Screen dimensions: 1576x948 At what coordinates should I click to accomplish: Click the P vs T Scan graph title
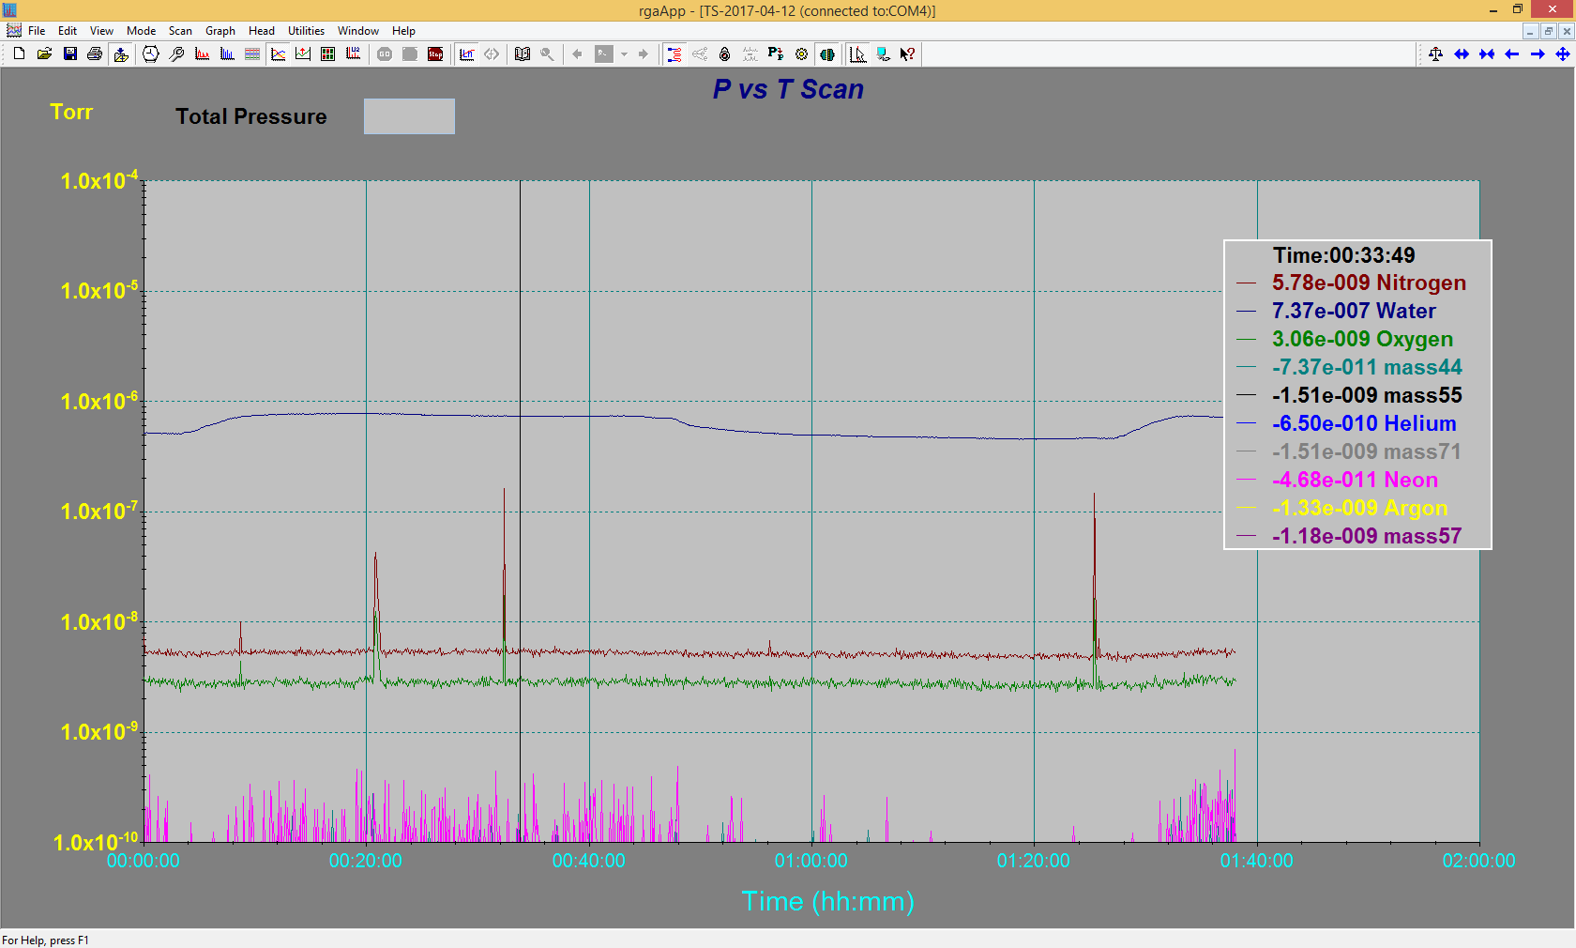pyautogui.click(x=788, y=89)
